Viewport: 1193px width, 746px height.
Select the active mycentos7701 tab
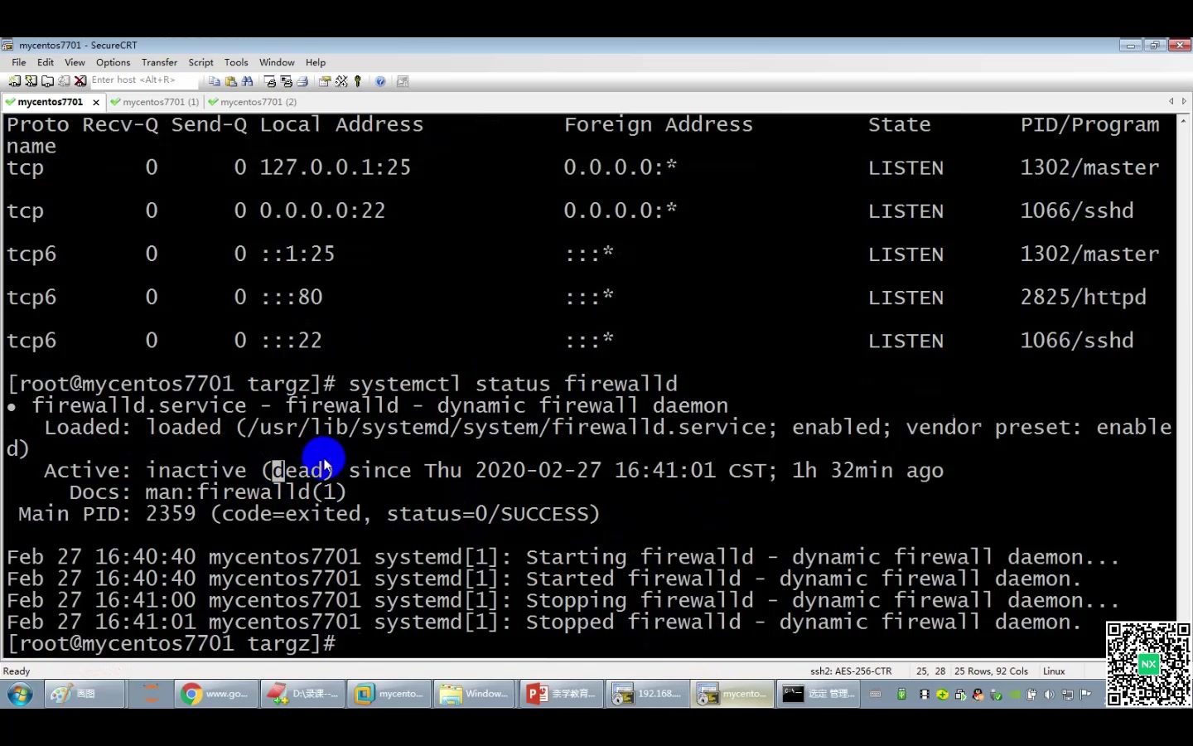(50, 102)
